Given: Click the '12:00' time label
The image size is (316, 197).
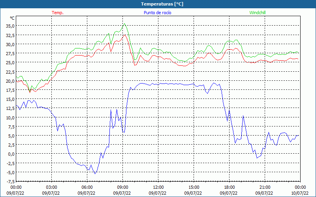Looking at the screenshot, I should pos(158,188).
